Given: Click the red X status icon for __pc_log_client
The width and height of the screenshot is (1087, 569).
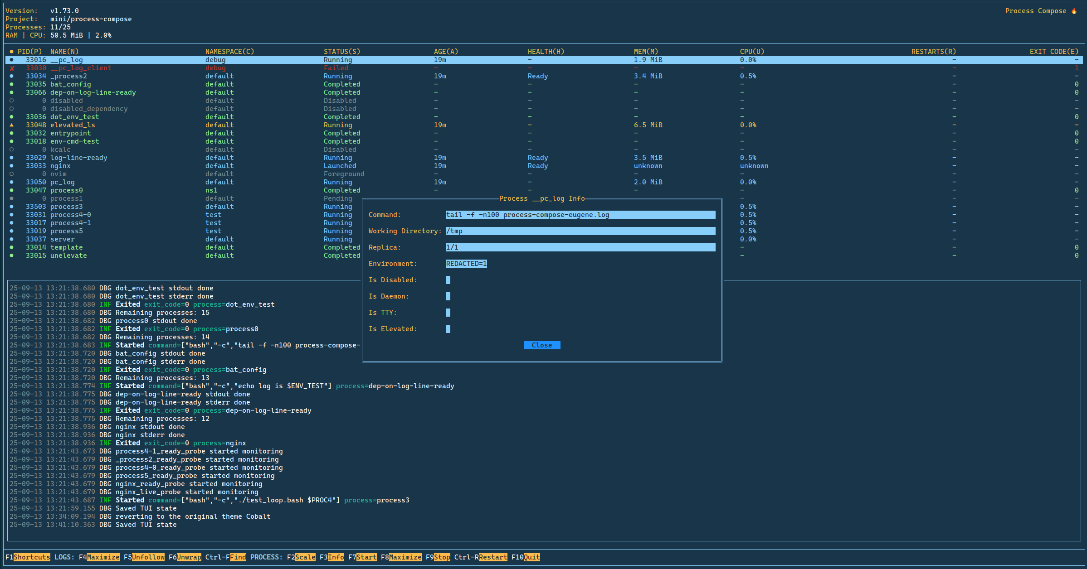Looking at the screenshot, I should 12,68.
